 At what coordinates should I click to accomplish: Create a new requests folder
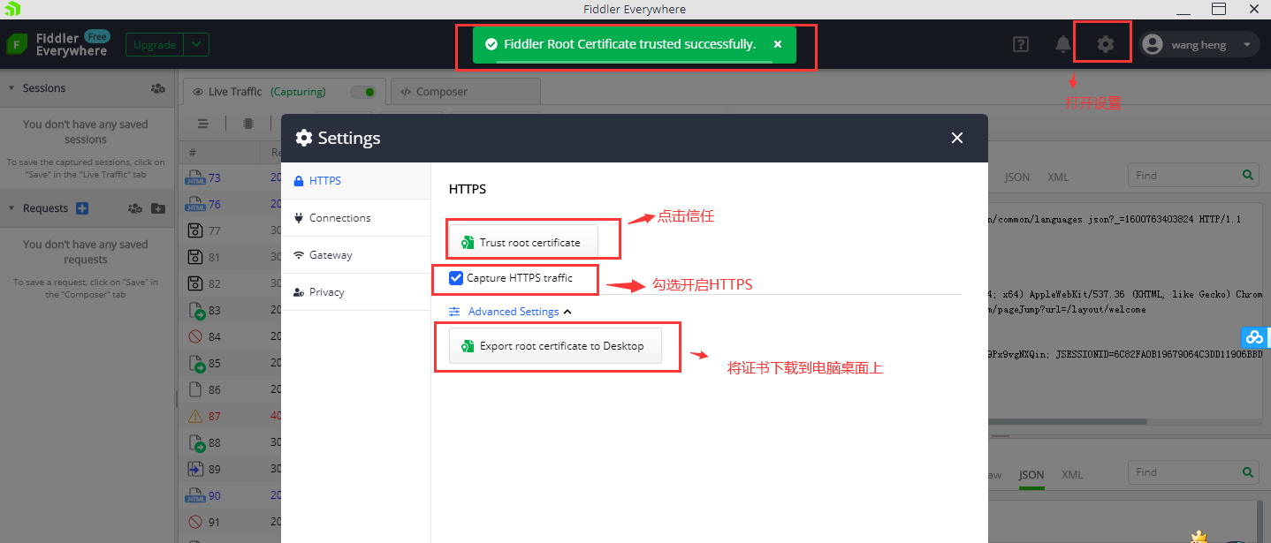click(x=158, y=208)
